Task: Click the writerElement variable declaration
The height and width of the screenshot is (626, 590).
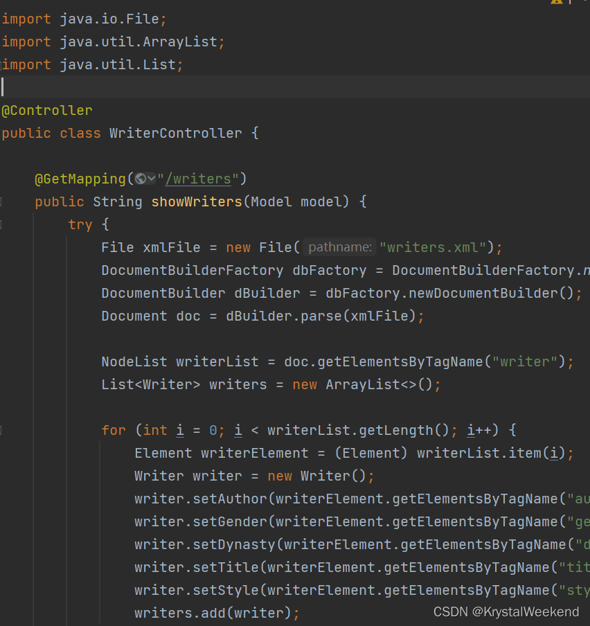Action: click(255, 453)
